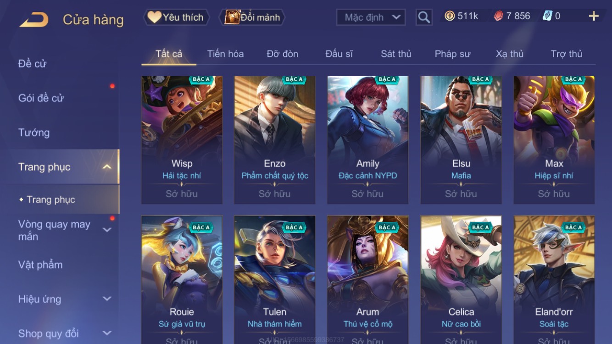Click the gold coin icon showing 511k
The height and width of the screenshot is (344, 612).
[x=450, y=16]
